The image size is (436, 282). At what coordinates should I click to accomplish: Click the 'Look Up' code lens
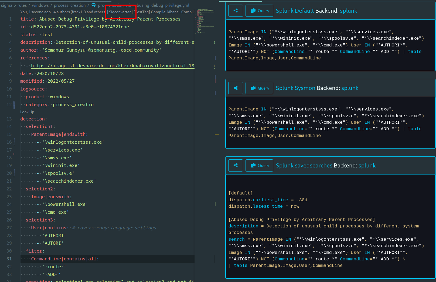coord(27,112)
